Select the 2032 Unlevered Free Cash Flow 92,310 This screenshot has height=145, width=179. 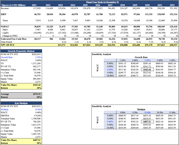pos(174,39)
